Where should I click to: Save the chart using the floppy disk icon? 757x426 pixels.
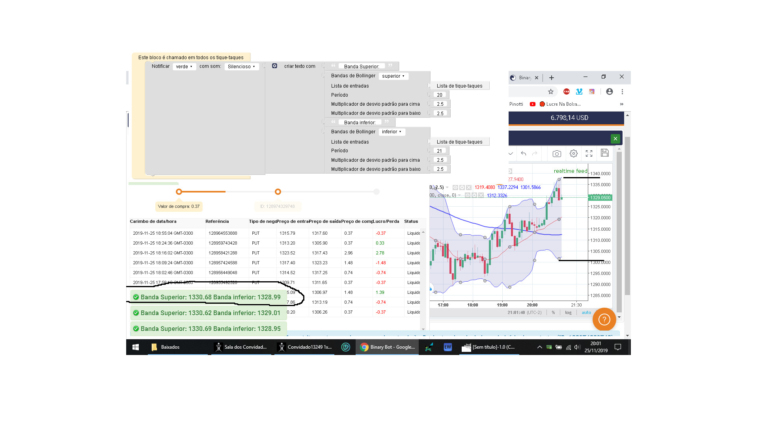[x=605, y=153]
